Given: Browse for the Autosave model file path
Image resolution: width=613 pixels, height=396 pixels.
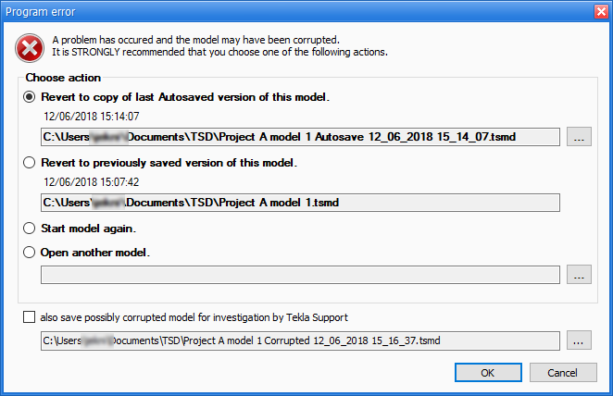Looking at the screenshot, I should pyautogui.click(x=580, y=137).
